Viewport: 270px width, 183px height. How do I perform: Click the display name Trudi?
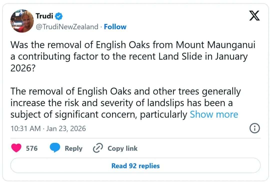[x=44, y=16]
